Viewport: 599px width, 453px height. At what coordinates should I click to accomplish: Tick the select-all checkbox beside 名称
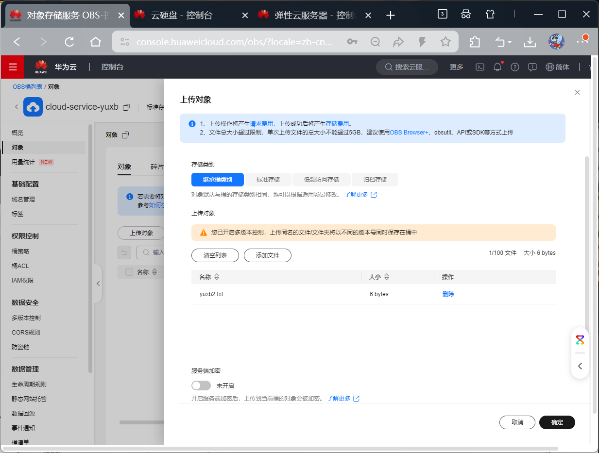click(x=129, y=272)
